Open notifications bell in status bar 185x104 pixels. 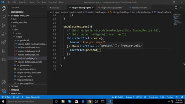pos(182,97)
